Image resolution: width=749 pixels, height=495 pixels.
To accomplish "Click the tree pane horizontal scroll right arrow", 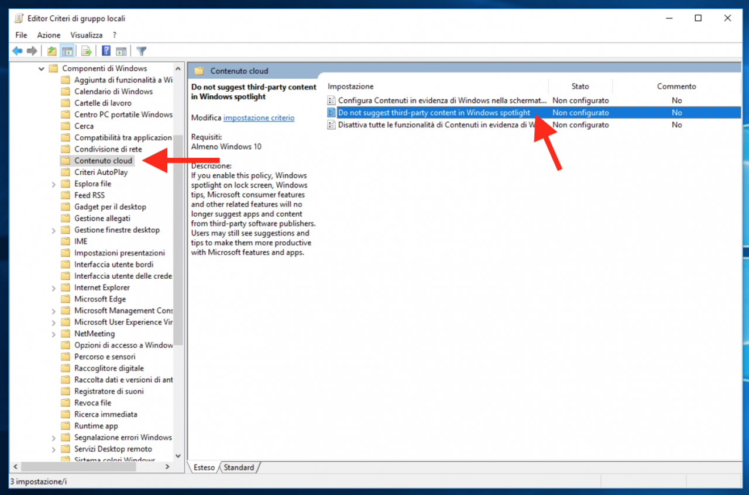I will tap(167, 466).
